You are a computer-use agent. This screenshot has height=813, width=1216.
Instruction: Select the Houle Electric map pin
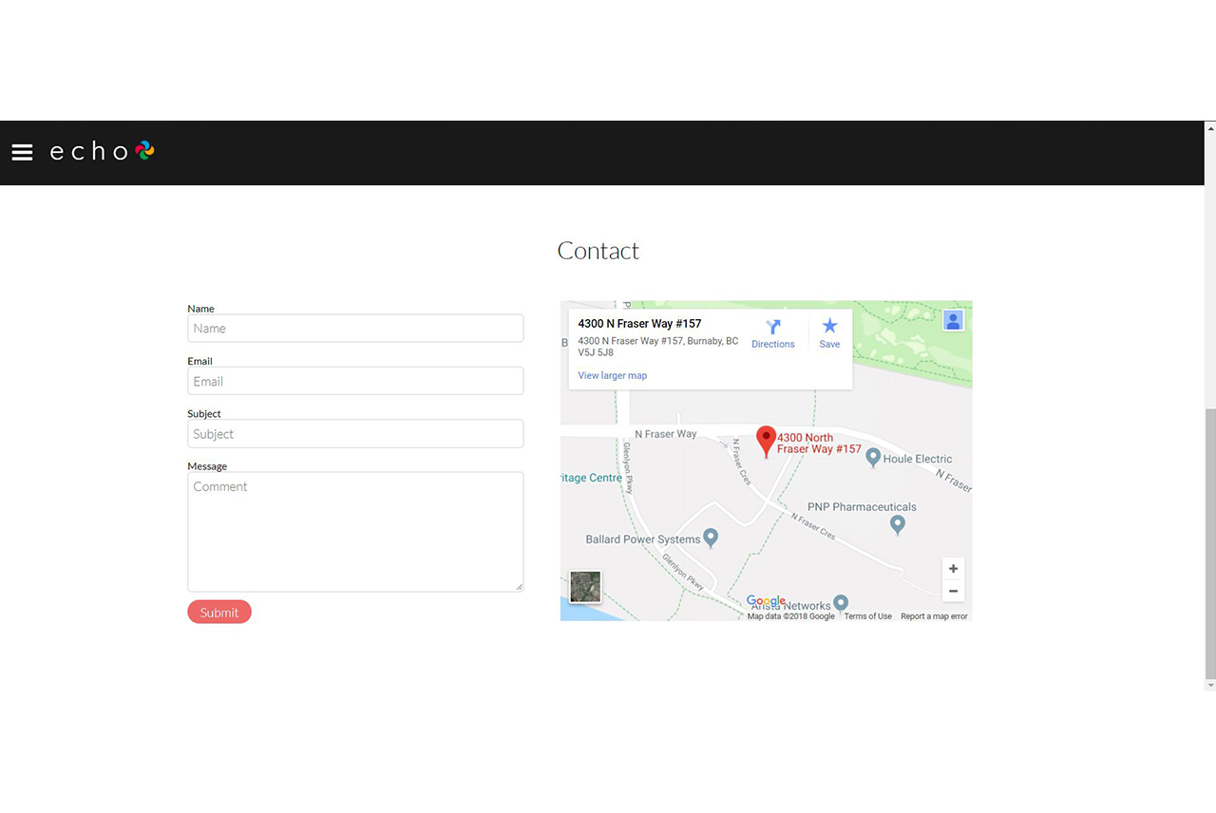873,458
